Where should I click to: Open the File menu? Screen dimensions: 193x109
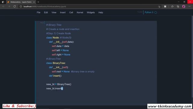(39, 12)
